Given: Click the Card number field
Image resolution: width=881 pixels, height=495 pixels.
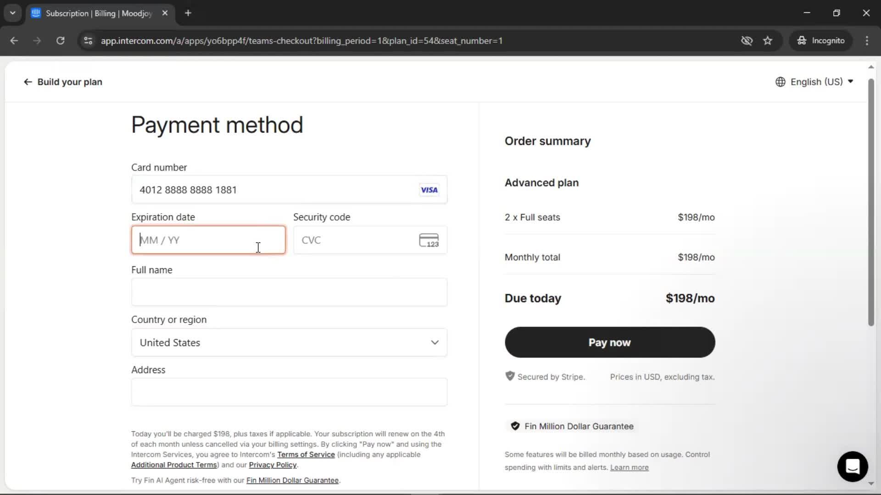Looking at the screenshot, I should tap(289, 190).
